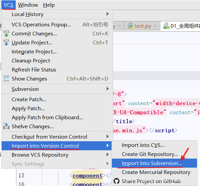Click the Update Project VCS blue arrow icon
The width and height of the screenshot is (200, 186).
(x=6, y=43)
